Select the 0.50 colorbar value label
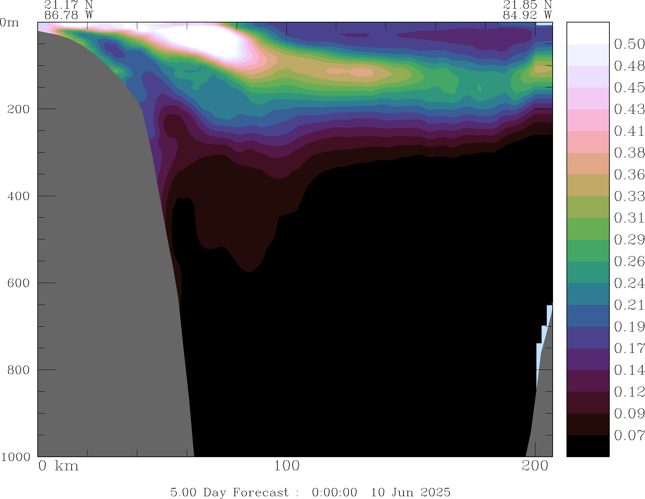Image resolution: width=645 pixels, height=499 pixels. tap(629, 44)
